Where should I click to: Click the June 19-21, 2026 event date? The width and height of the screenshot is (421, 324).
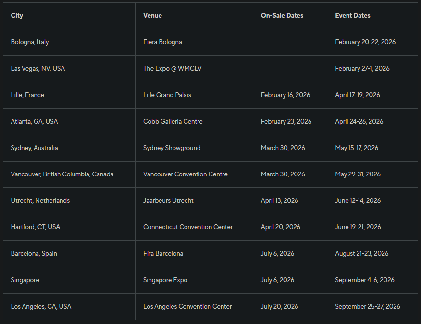click(x=358, y=227)
